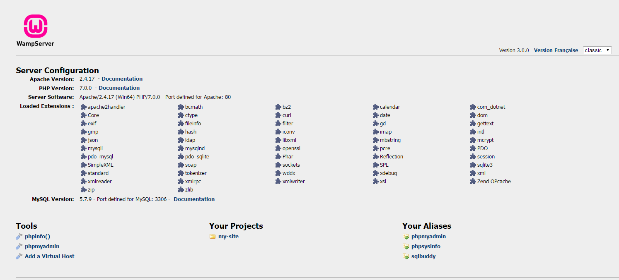Click the puzzle icon beside SimpleXML
The image size is (619, 280).
[x=84, y=165]
